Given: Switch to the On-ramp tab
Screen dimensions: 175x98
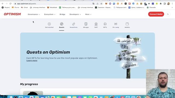Looking at the screenshot, I should [116, 25].
